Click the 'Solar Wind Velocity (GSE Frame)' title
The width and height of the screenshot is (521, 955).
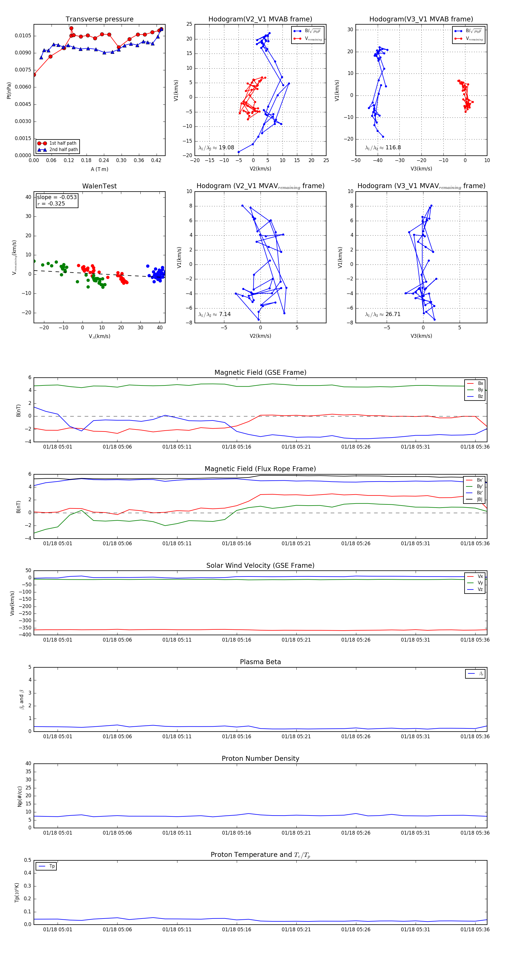pos(260,565)
